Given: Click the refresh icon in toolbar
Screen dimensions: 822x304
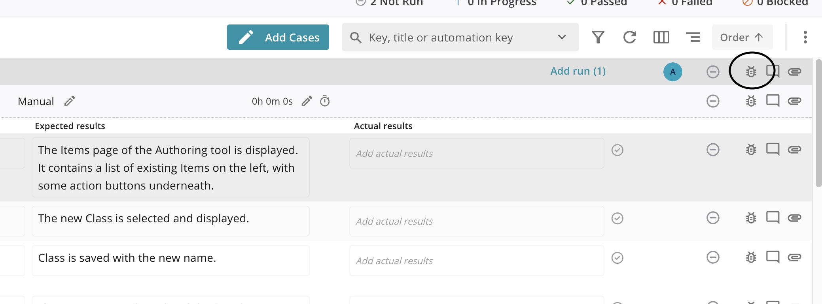Looking at the screenshot, I should (630, 38).
